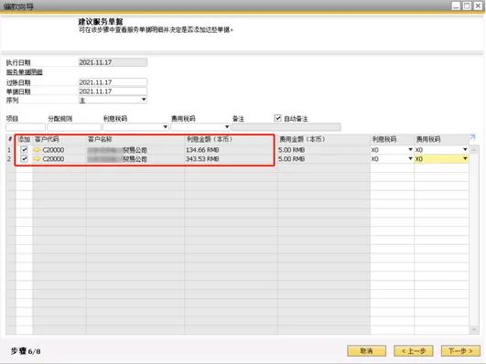Uncheck the 添加 checkbox in row 1
The image size is (486, 364).
pos(24,150)
